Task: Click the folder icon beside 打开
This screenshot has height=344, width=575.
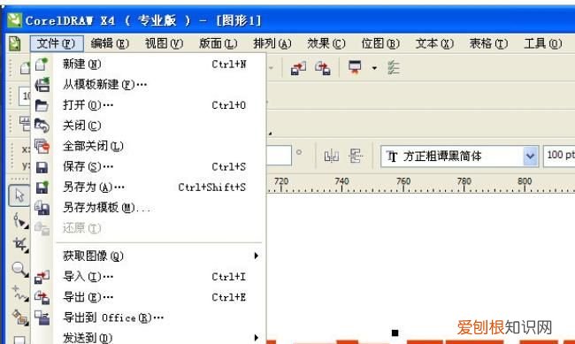Action: pos(42,105)
